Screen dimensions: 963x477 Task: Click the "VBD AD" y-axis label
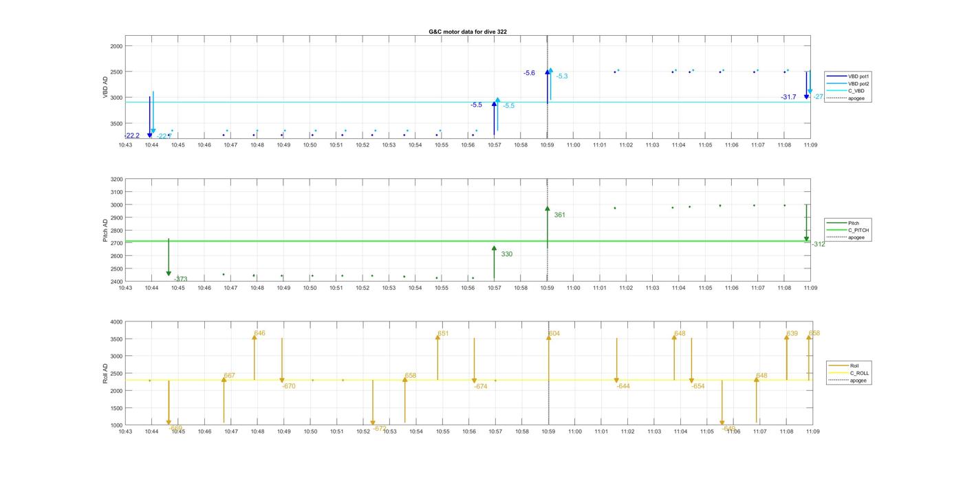106,87
